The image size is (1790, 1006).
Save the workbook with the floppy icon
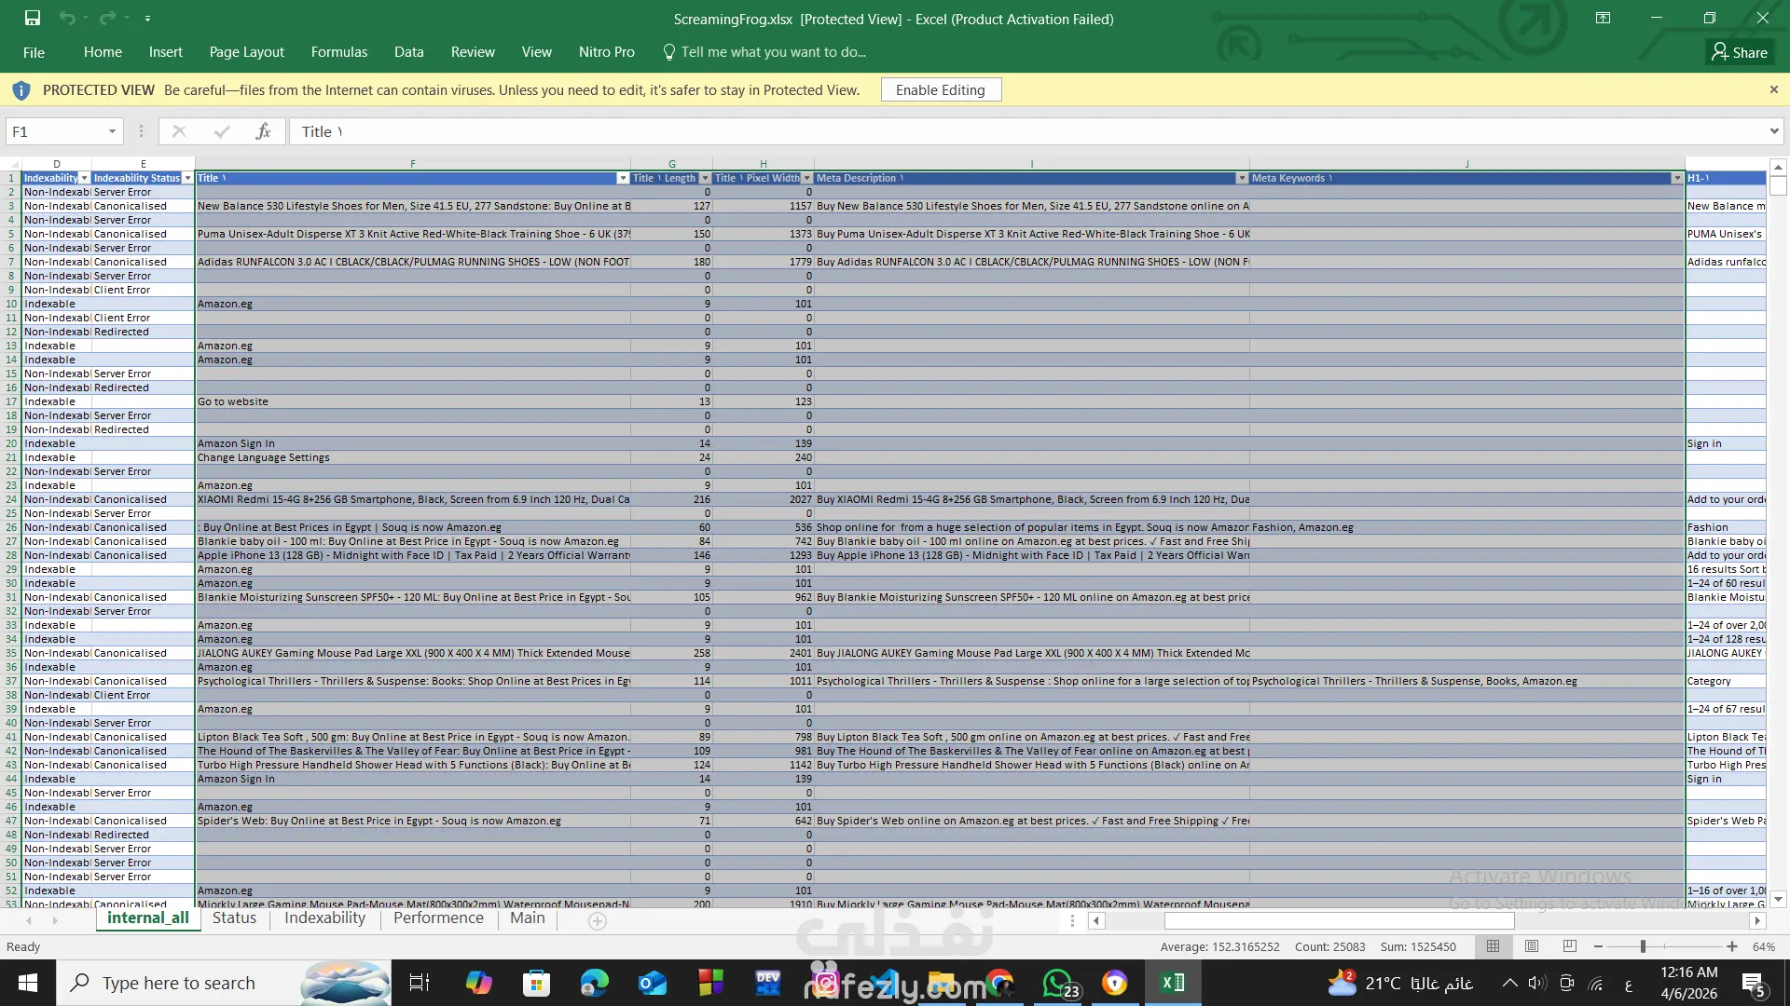click(x=33, y=18)
